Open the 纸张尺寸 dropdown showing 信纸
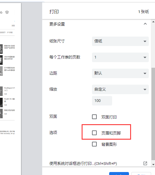155x175 pixels. (120, 41)
